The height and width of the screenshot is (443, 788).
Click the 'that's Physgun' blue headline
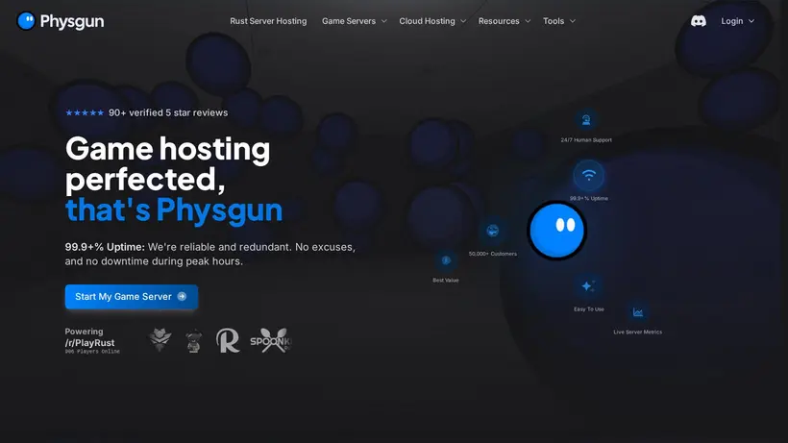(x=174, y=209)
